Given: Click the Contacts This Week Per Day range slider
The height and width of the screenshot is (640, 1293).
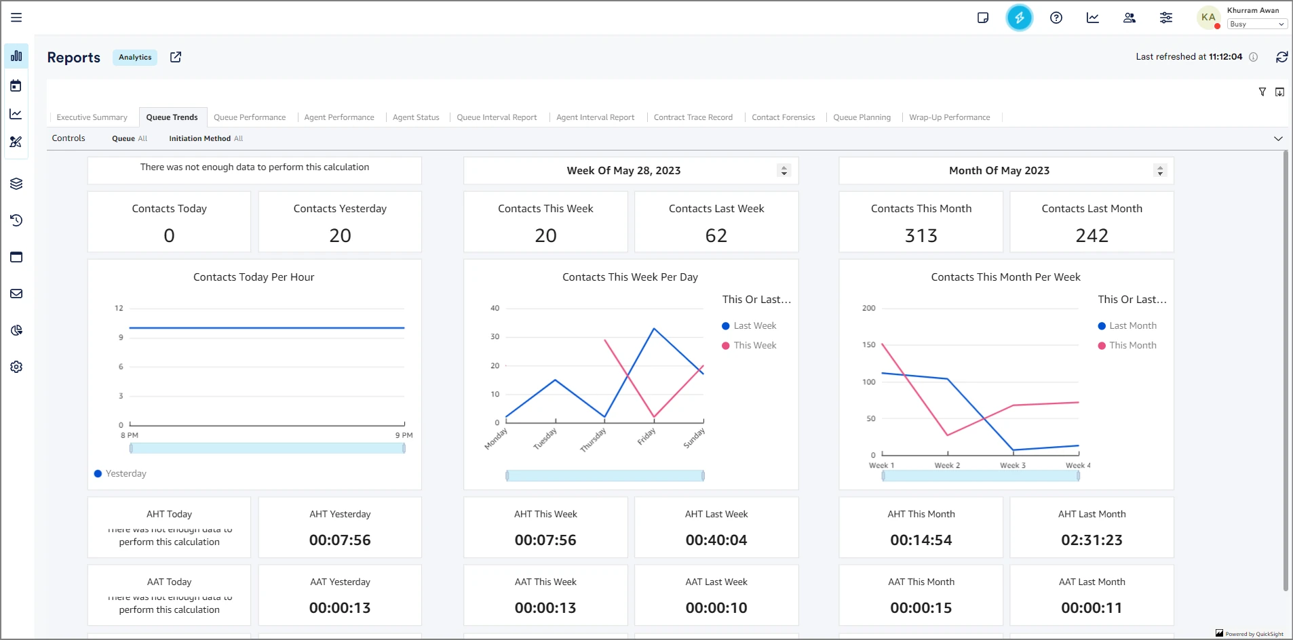Looking at the screenshot, I should point(604,476).
